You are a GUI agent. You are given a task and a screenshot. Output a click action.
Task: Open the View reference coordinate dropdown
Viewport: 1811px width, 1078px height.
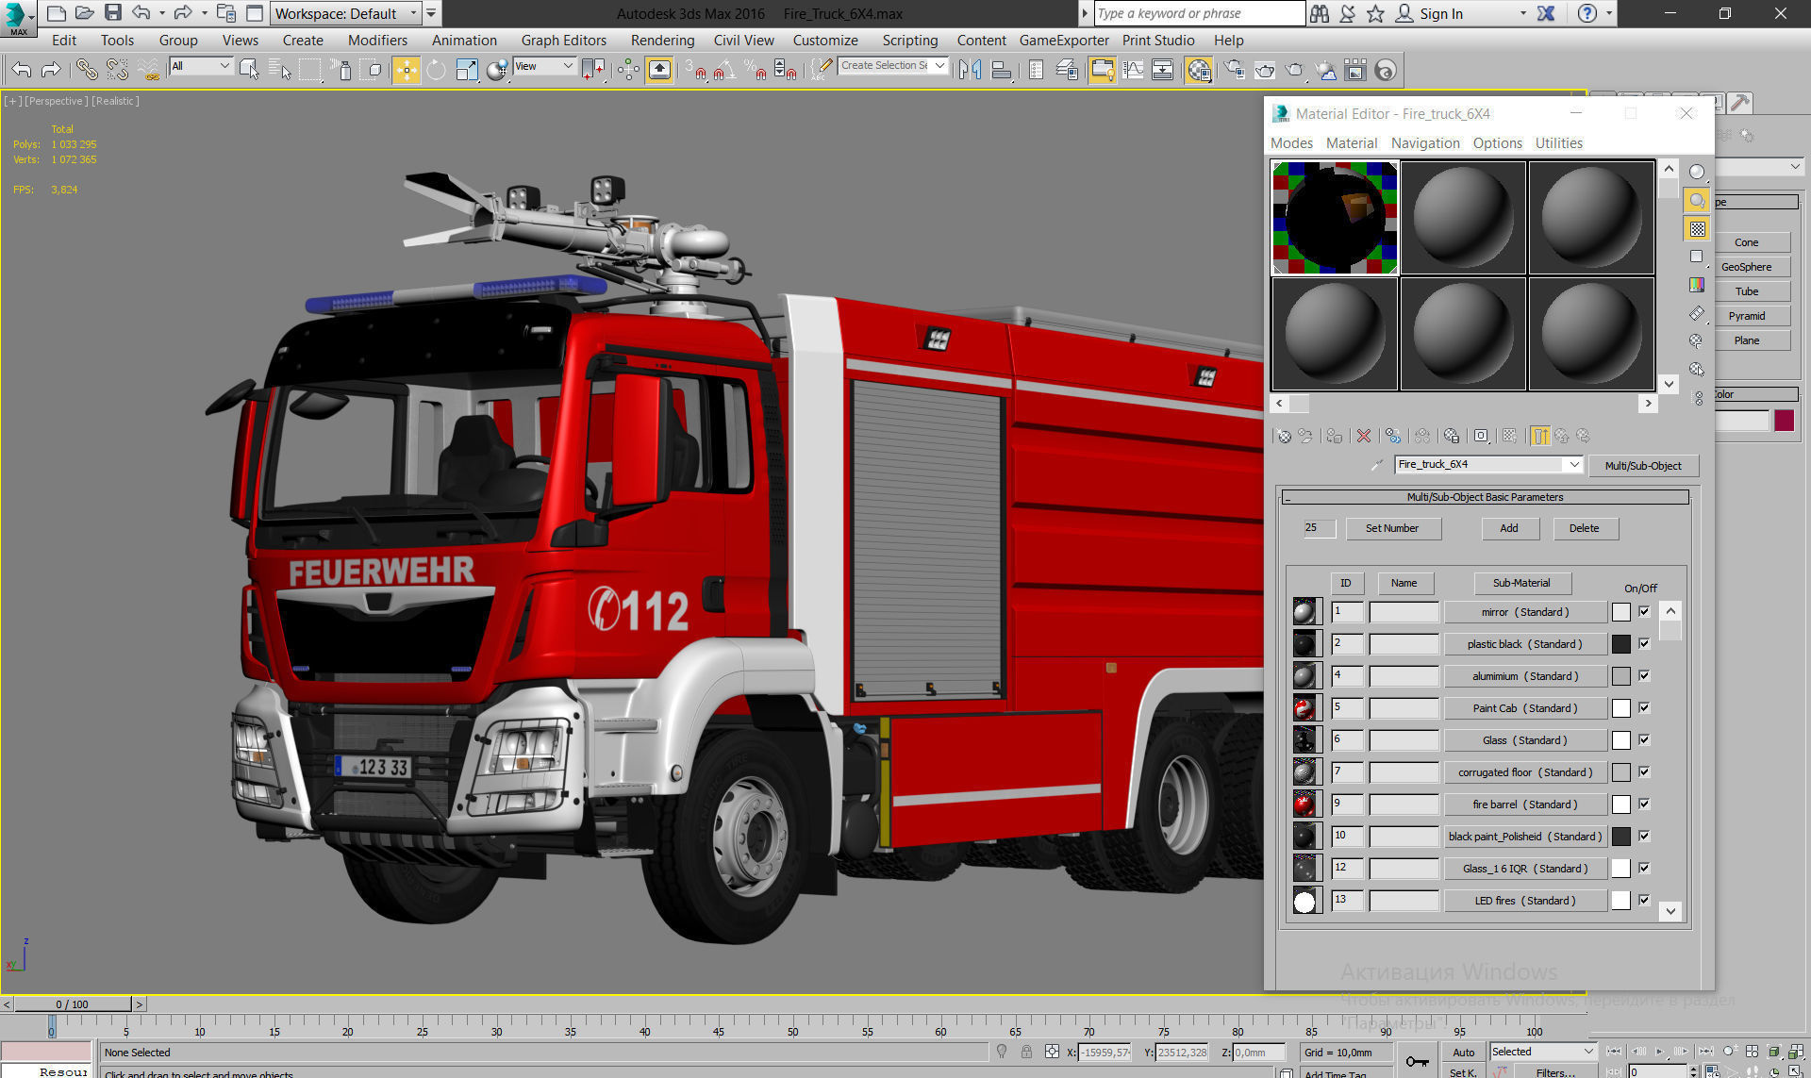point(544,66)
